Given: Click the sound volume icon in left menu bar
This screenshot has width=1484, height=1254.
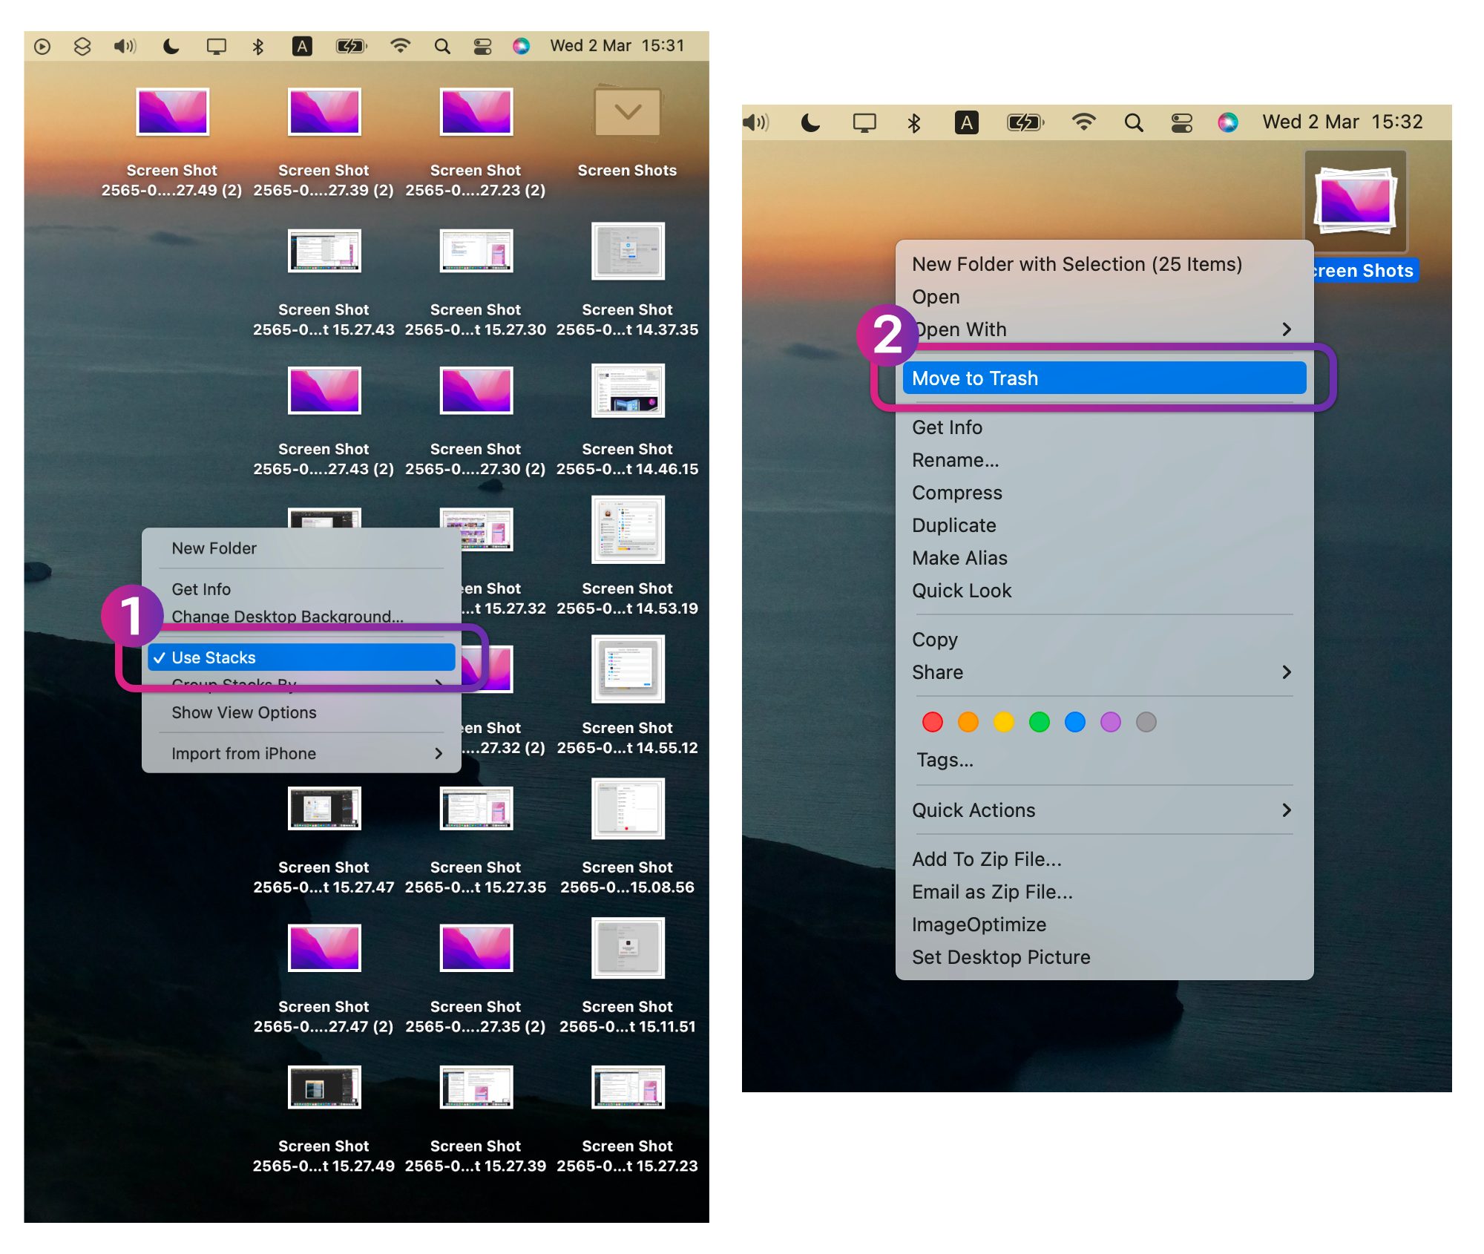Looking at the screenshot, I should click(125, 47).
